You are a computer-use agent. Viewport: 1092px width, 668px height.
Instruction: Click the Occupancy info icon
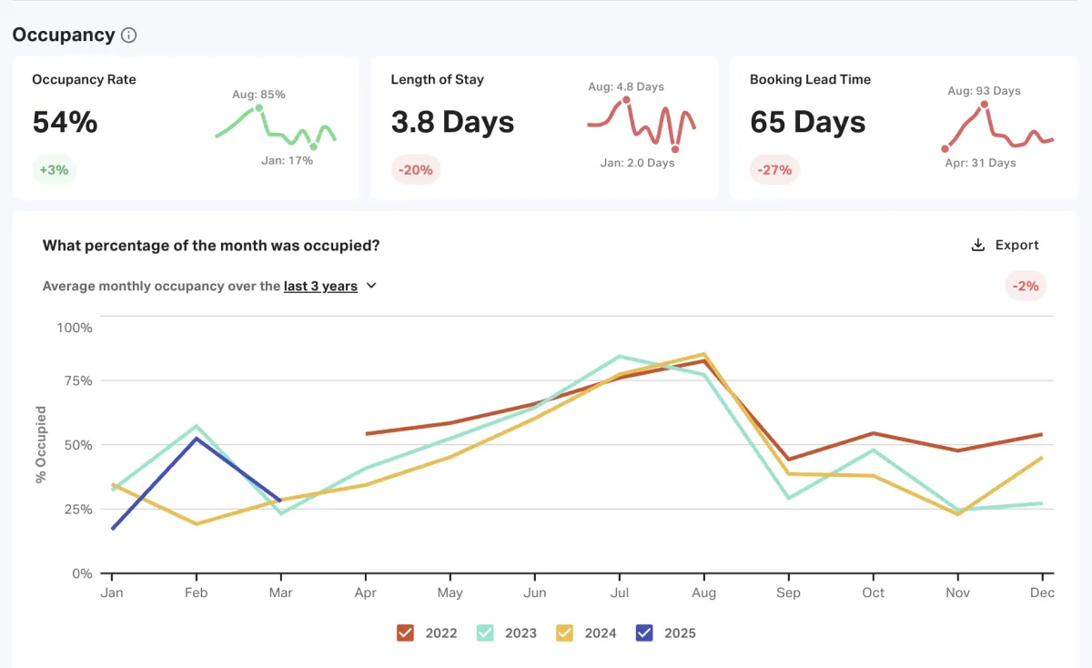[x=129, y=35]
